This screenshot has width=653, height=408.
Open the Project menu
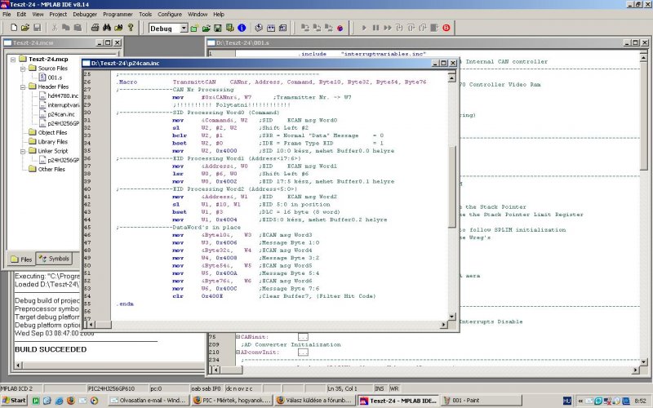pos(58,14)
